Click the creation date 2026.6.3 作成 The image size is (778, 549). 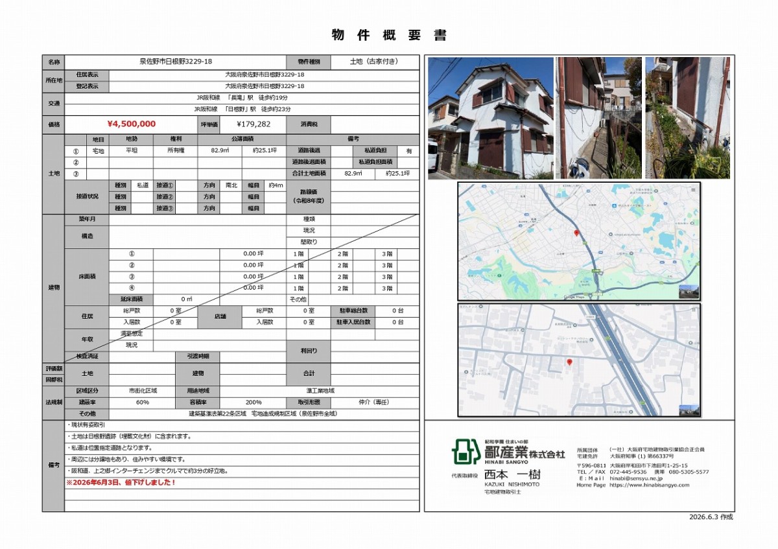click(x=711, y=517)
